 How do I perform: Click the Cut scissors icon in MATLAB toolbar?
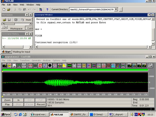pyautogui.click(x=15, y=10)
